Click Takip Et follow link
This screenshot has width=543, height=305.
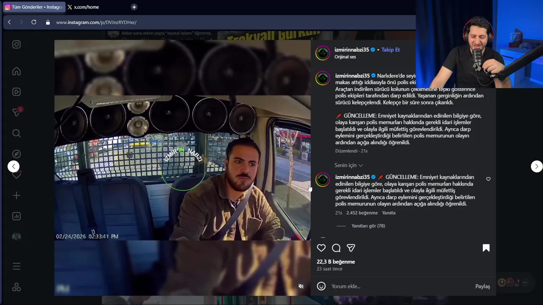click(x=390, y=50)
